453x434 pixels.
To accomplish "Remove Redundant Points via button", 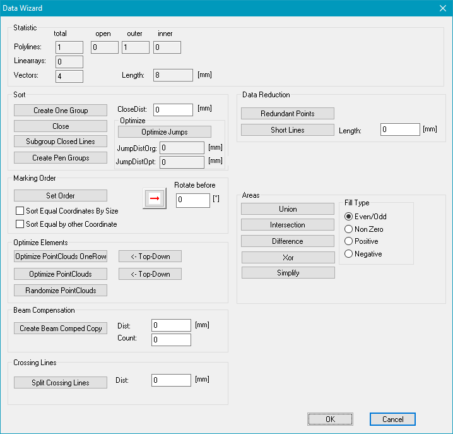I will click(x=288, y=114).
